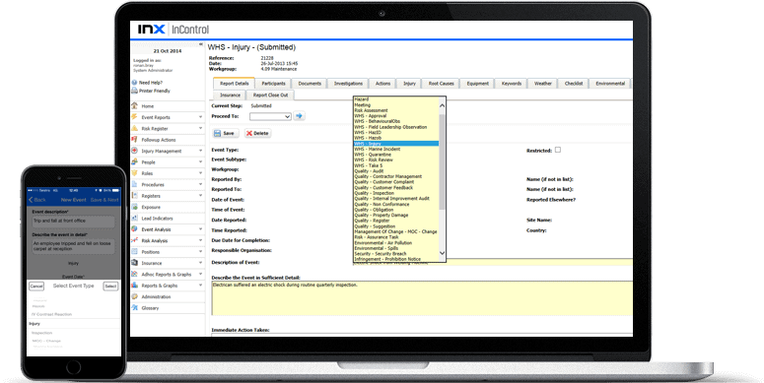Click the Insurance icon in sidebar
This screenshot has width=764, height=383.
coord(135,262)
